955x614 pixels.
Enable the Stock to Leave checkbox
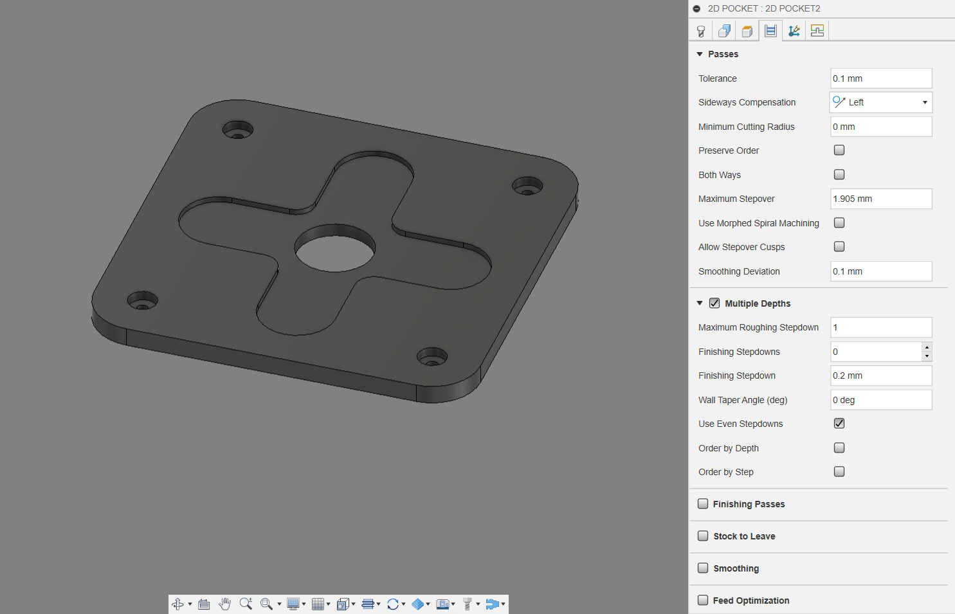pyautogui.click(x=703, y=536)
